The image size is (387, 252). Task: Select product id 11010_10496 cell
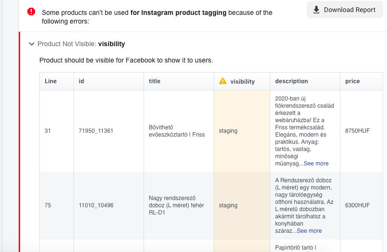click(109, 205)
